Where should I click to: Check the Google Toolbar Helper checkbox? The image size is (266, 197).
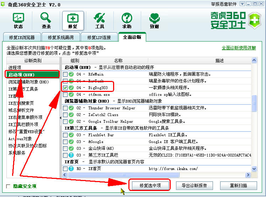[65, 121]
